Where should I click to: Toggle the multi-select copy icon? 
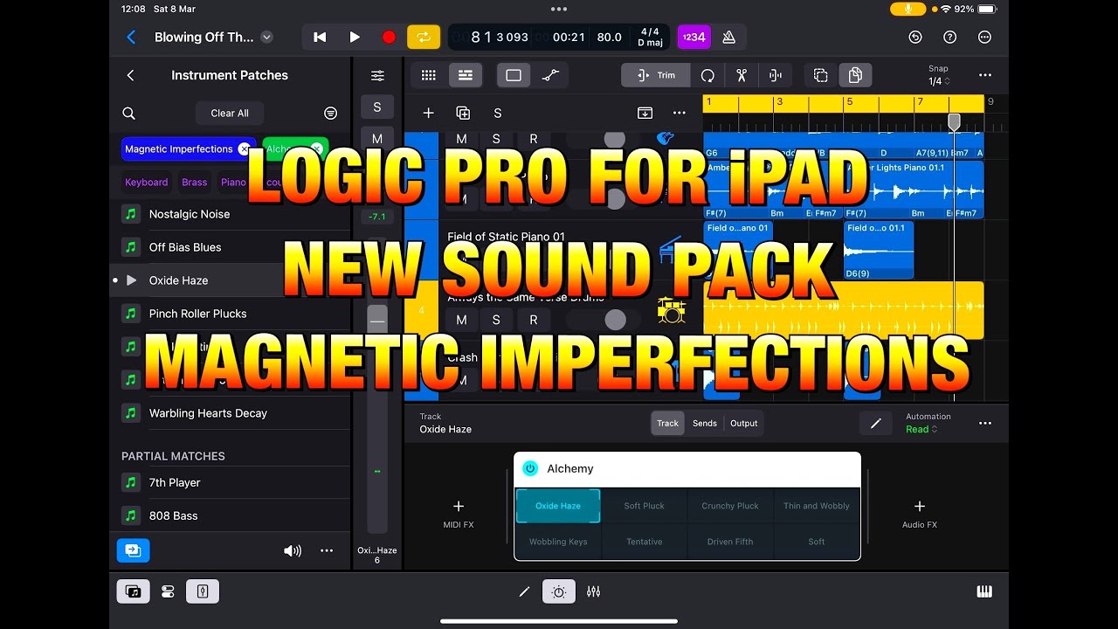[821, 75]
